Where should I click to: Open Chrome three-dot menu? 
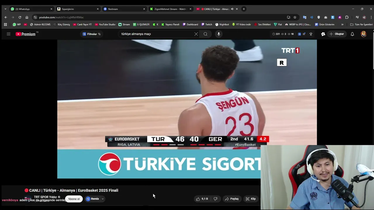click(371, 17)
